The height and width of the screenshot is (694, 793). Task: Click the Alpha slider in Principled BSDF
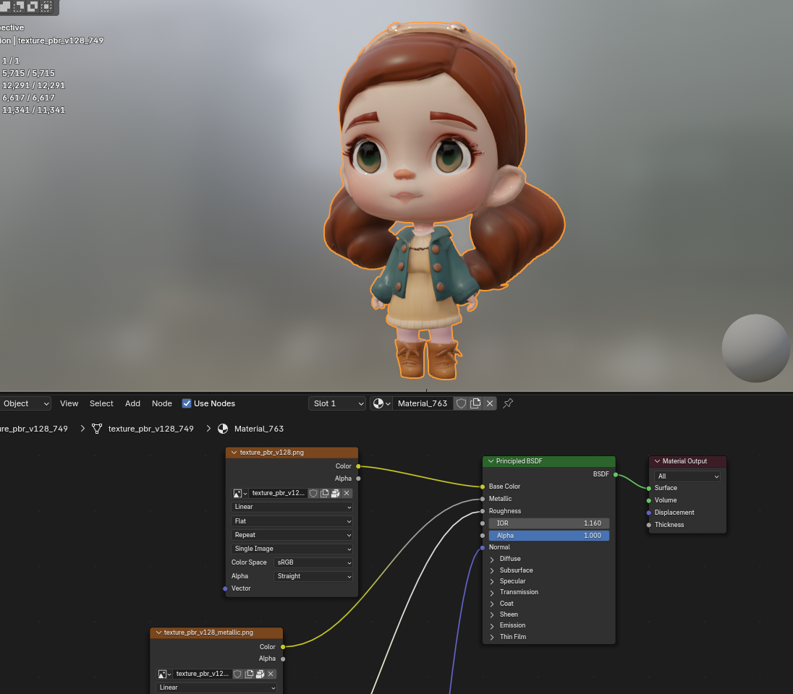coord(548,536)
